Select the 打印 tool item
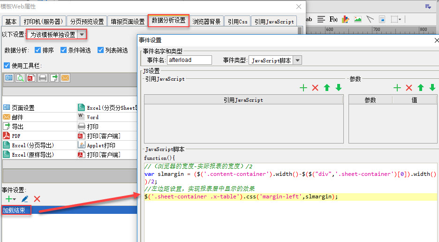Screen dimensions: 439x242 tap(107, 127)
